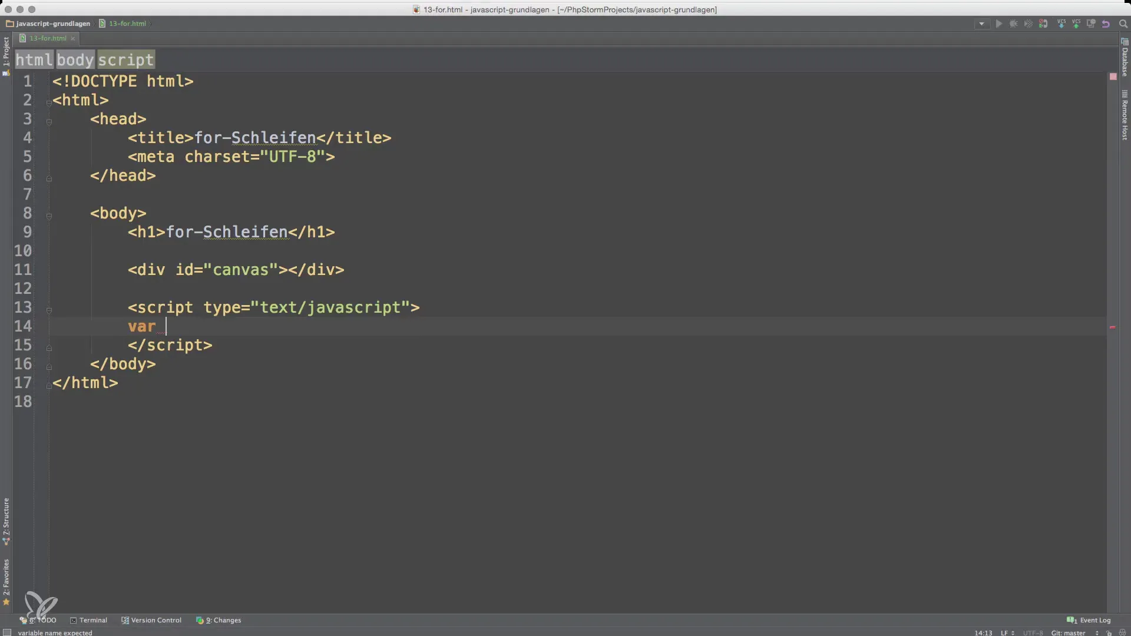Open Show History icon in toolbar
This screenshot has width=1131, height=636.
(1091, 24)
